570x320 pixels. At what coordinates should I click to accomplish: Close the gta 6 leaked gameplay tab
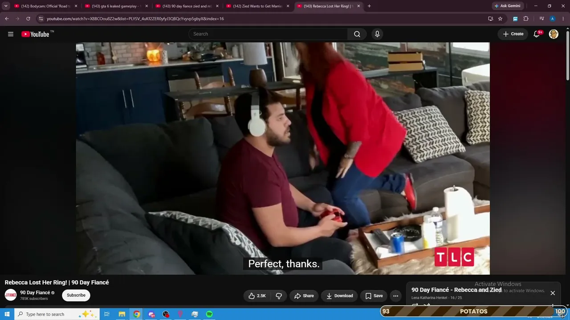pyautogui.click(x=147, y=6)
